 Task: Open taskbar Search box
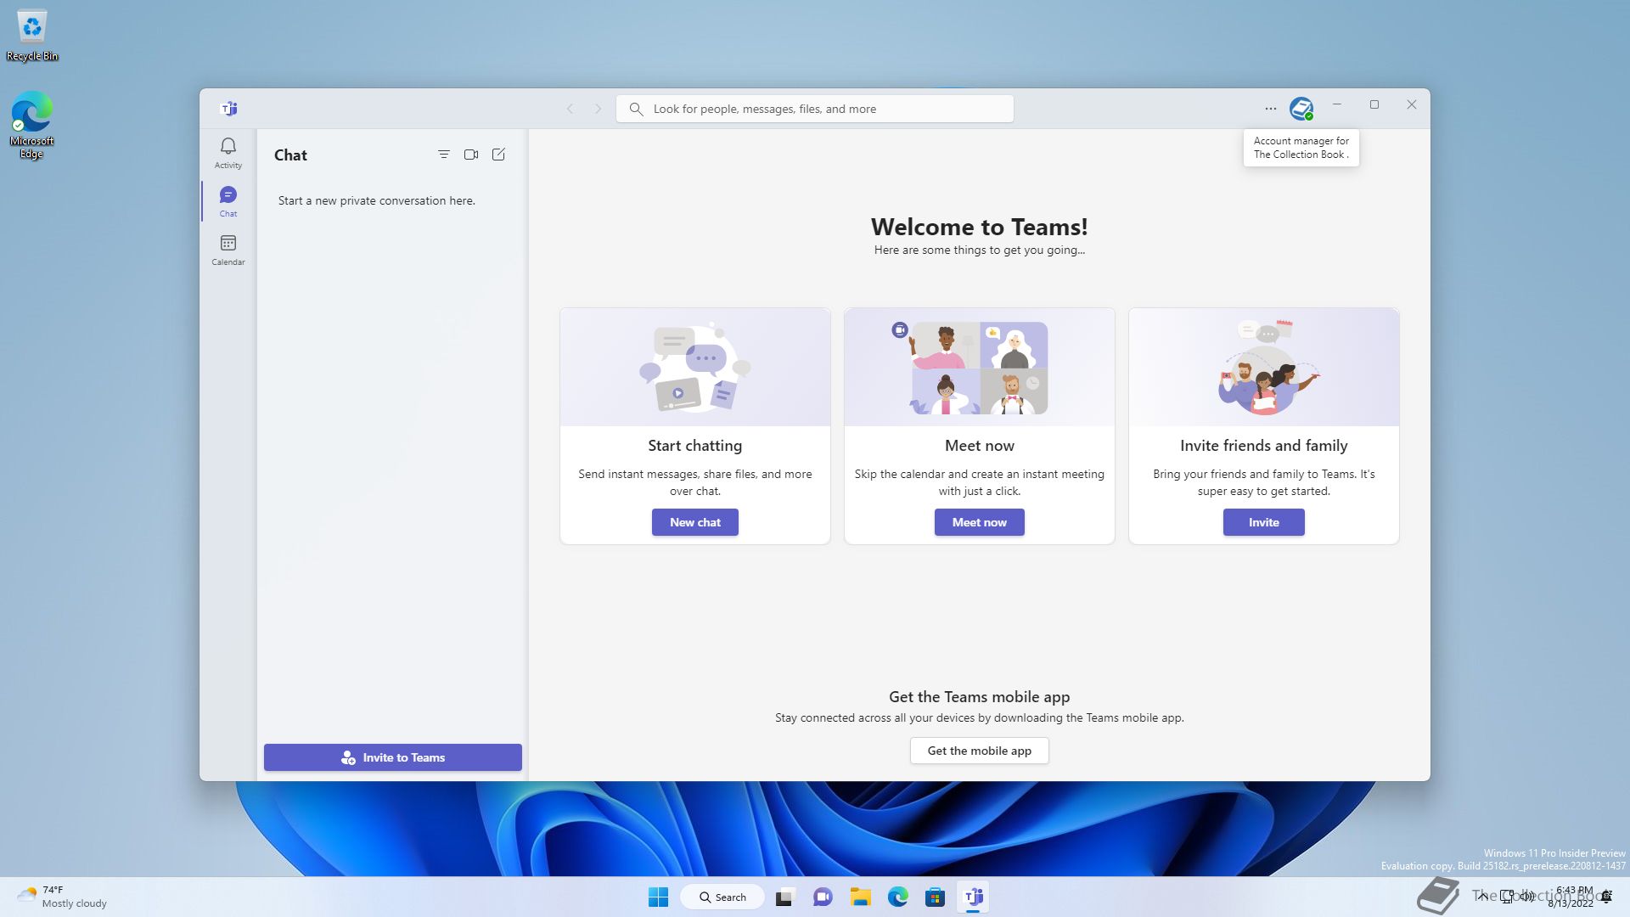tap(722, 897)
